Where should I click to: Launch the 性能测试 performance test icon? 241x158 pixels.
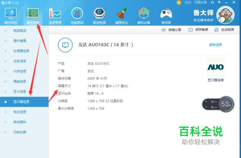click(77, 16)
